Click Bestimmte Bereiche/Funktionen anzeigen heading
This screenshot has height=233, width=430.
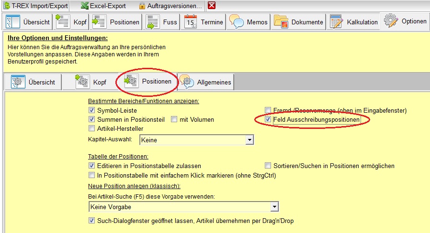(144, 101)
